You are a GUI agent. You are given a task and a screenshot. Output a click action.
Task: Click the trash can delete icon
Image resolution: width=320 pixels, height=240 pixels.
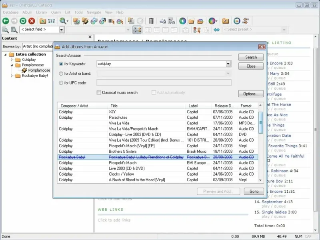coord(151,21)
